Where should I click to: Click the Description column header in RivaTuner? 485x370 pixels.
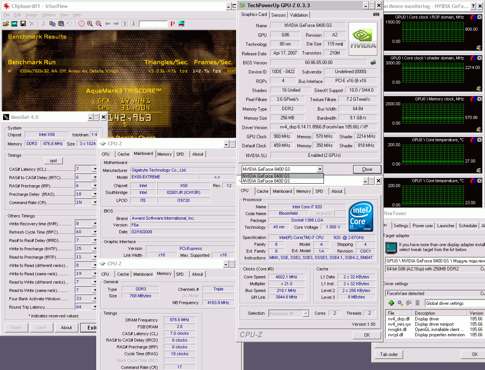[x=441, y=313]
